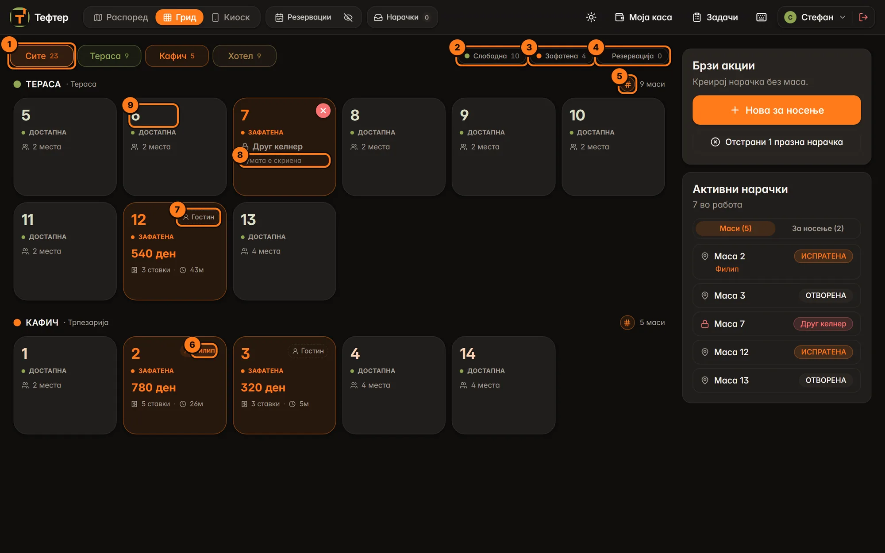Select the Сите 23 zone filter

(x=42, y=56)
